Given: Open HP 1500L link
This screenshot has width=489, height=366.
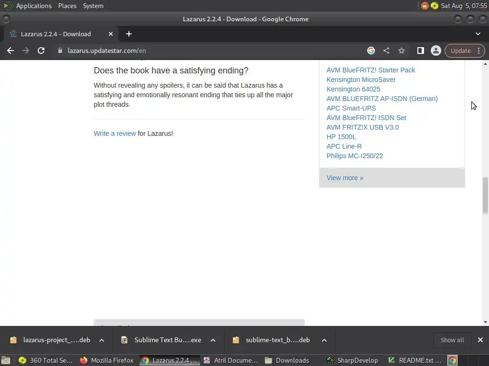Looking at the screenshot, I should coord(341,137).
